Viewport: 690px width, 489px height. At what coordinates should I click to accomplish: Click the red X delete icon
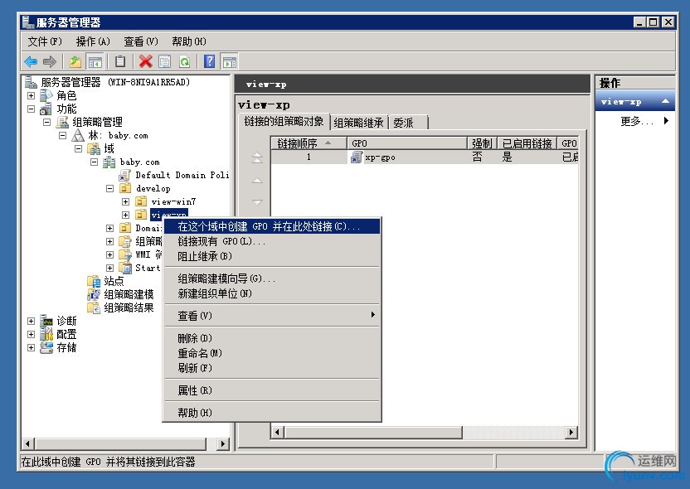tap(145, 61)
